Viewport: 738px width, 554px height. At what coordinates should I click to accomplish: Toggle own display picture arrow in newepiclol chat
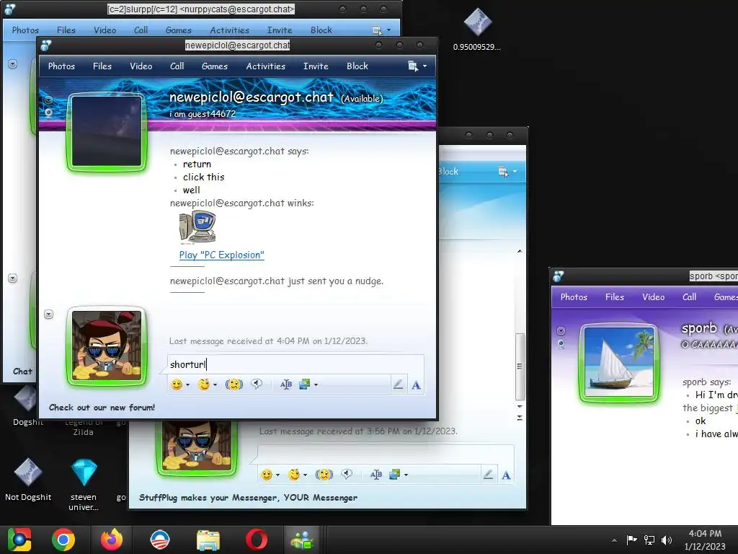click(48, 315)
